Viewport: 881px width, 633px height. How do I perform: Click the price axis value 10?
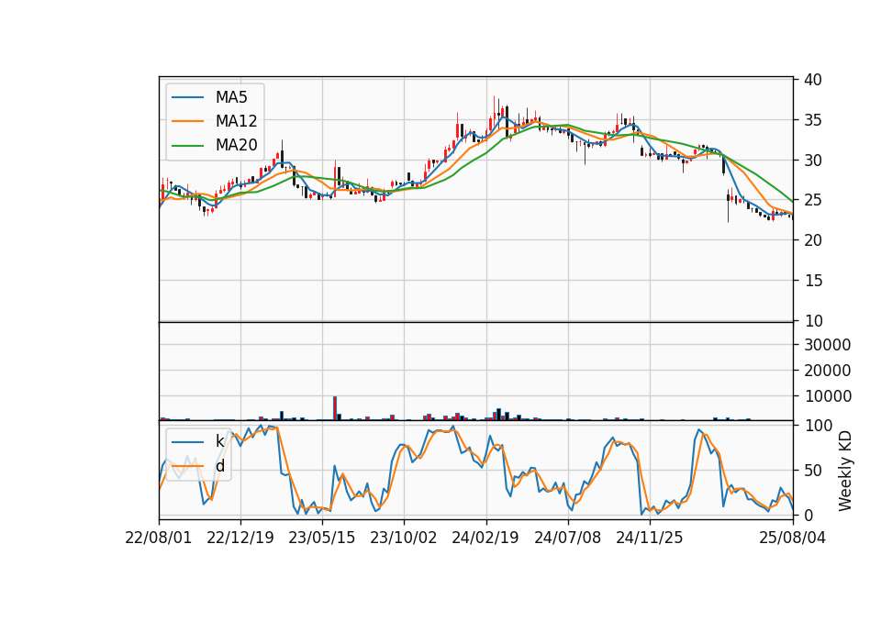(x=813, y=321)
